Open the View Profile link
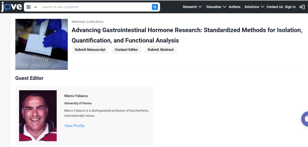 (x=74, y=126)
